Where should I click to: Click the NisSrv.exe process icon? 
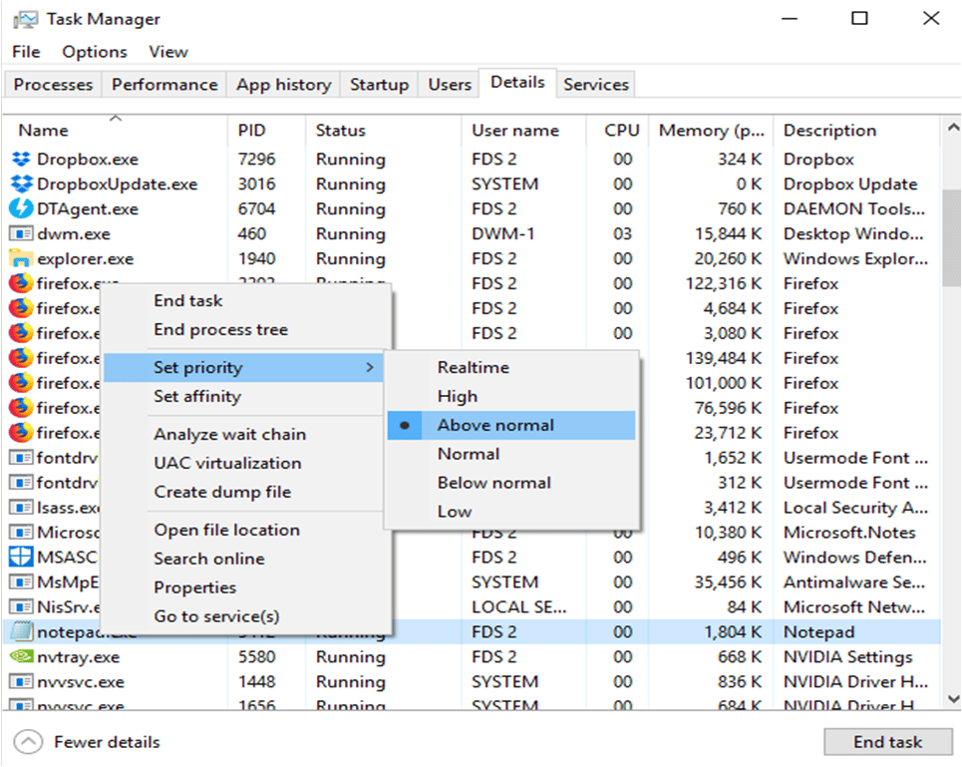click(21, 606)
